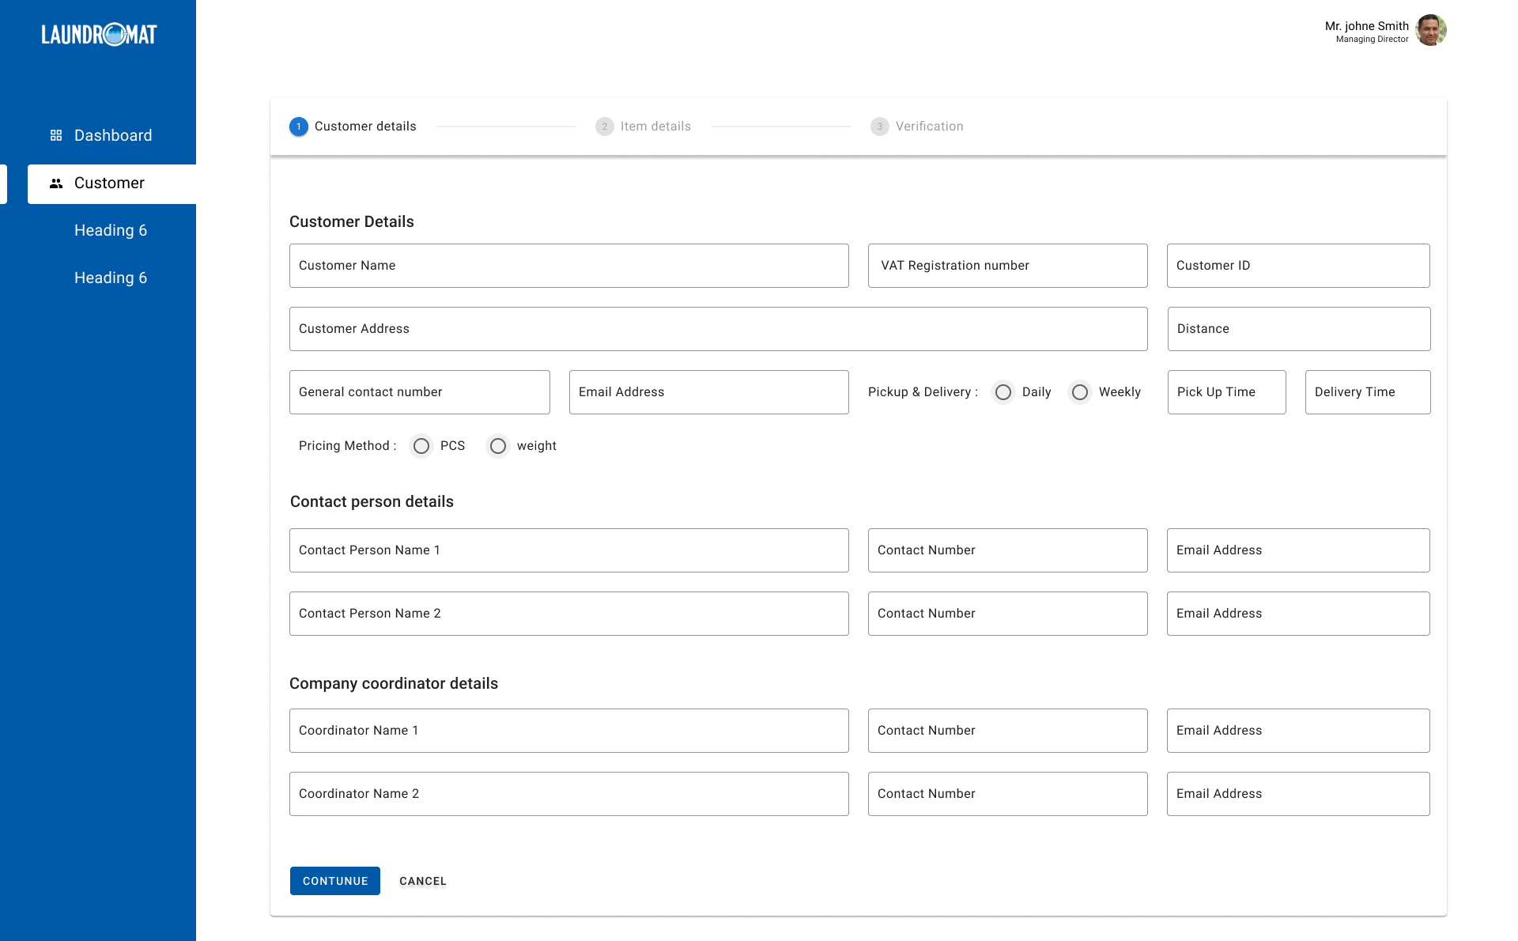This screenshot has width=1518, height=941.
Task: Click the Contact Person Name 2 field
Action: pos(568,613)
